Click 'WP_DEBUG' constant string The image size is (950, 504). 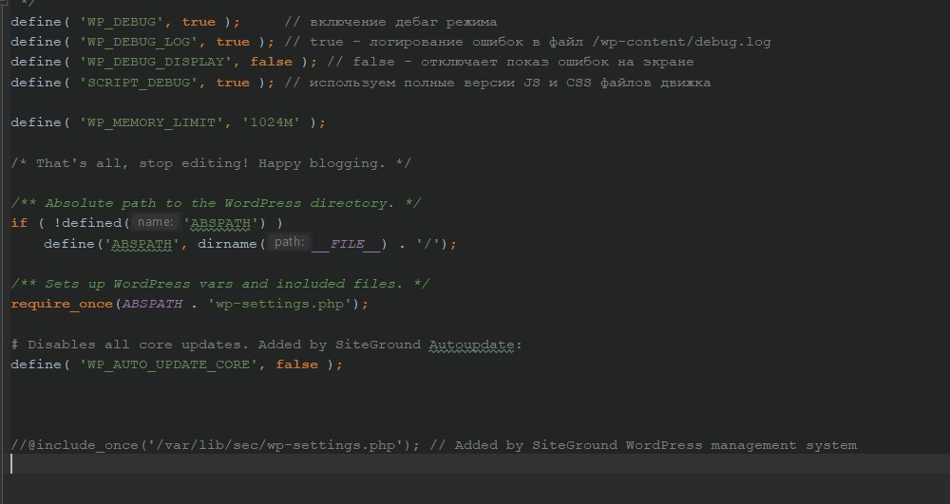(122, 22)
